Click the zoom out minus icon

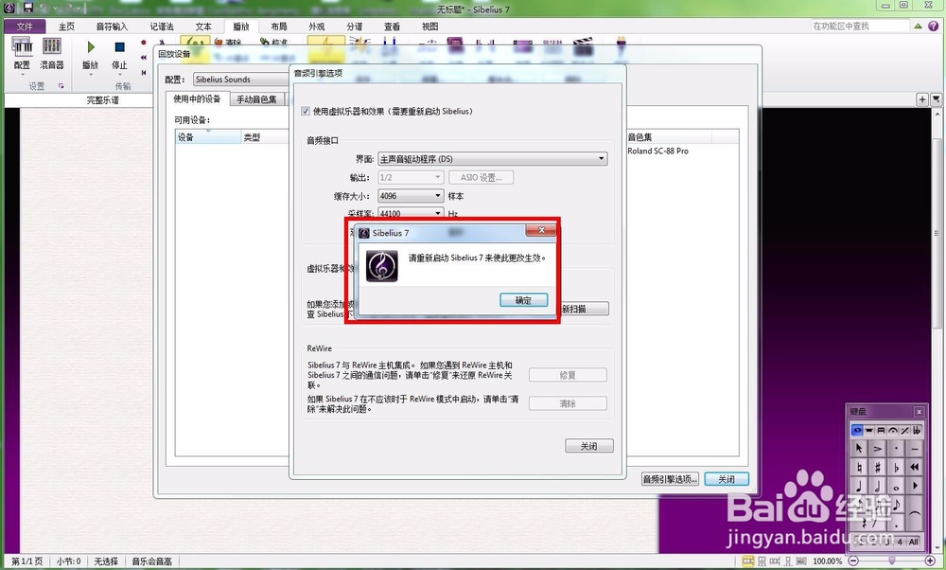853,561
